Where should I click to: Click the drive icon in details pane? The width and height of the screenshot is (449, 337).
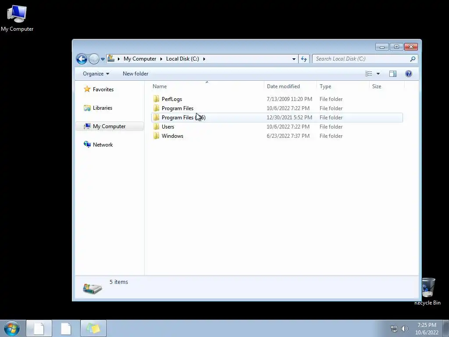tap(92, 288)
